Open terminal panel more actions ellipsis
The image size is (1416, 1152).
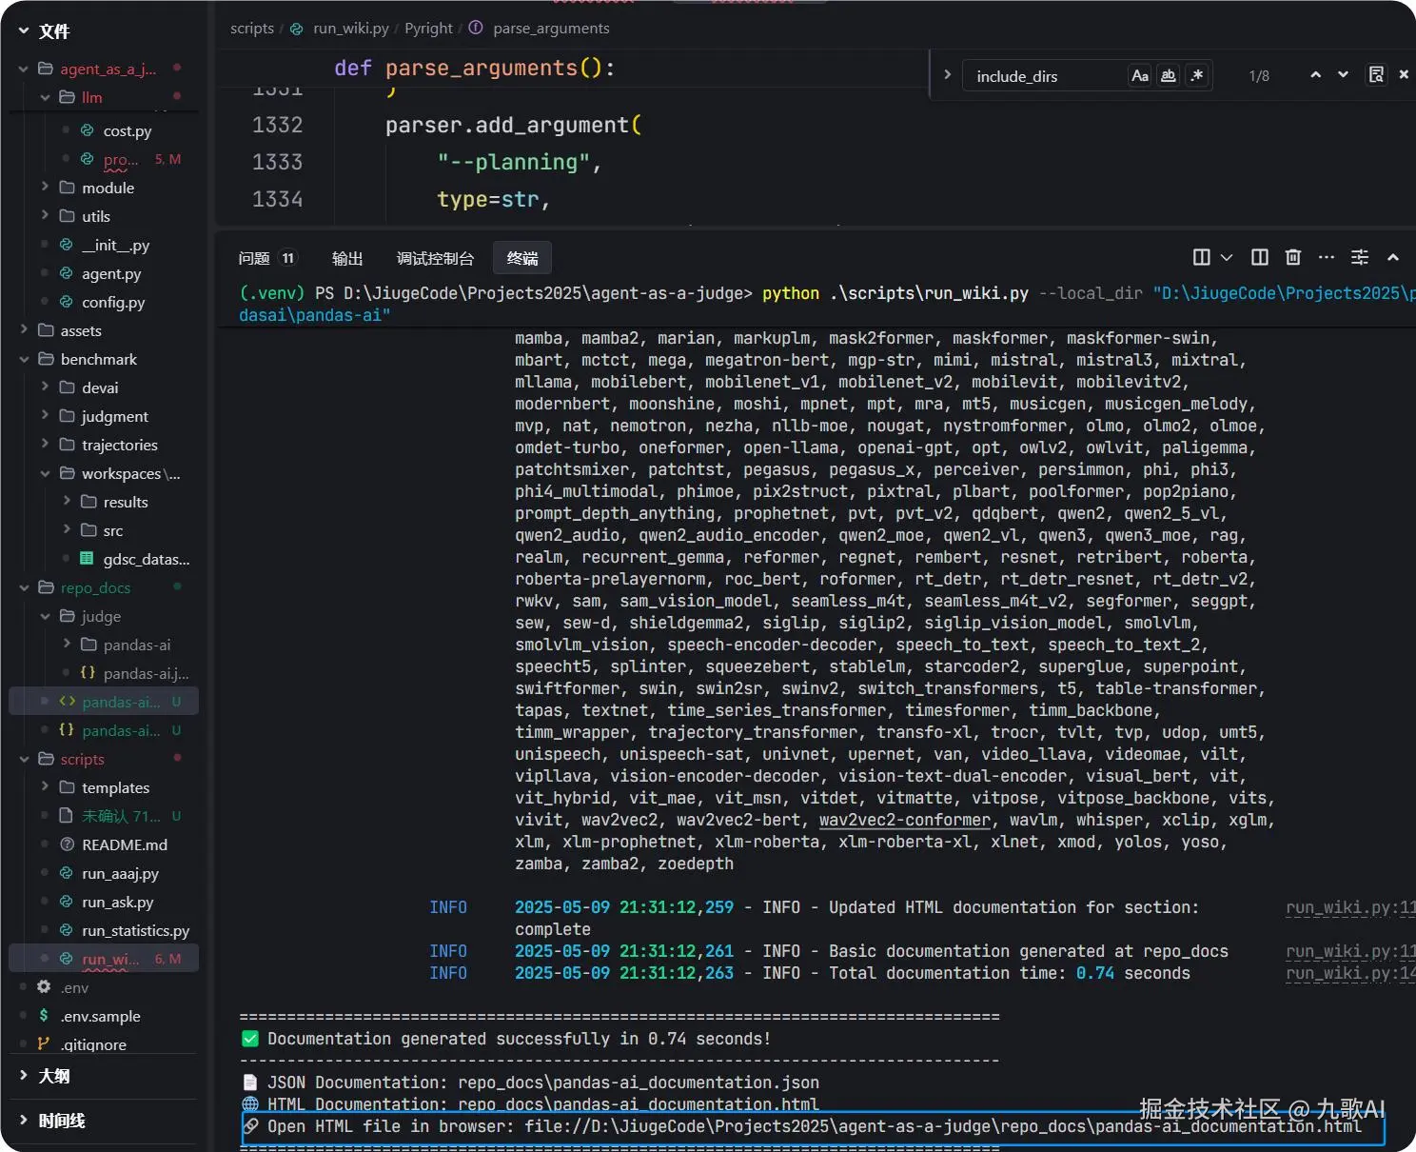[1326, 257]
